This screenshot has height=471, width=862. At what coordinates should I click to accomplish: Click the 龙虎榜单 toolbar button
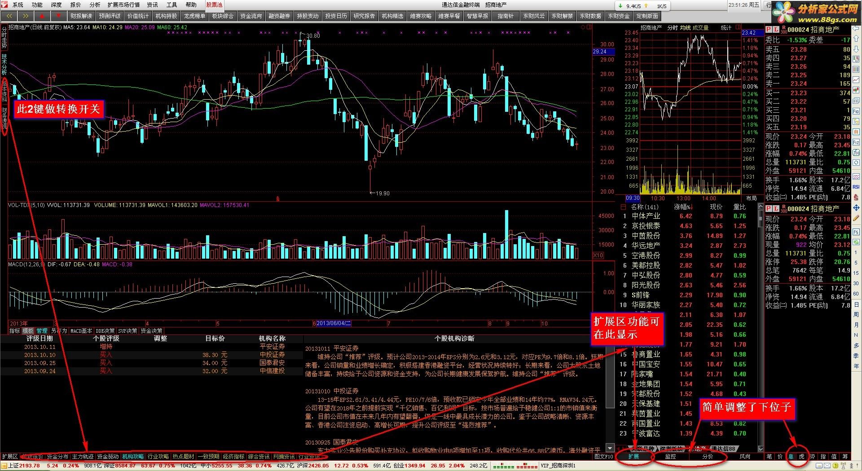click(194, 16)
